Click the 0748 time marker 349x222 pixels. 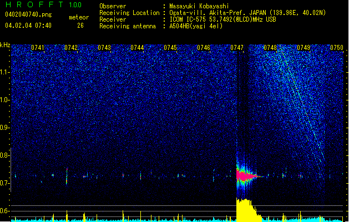pos(270,48)
